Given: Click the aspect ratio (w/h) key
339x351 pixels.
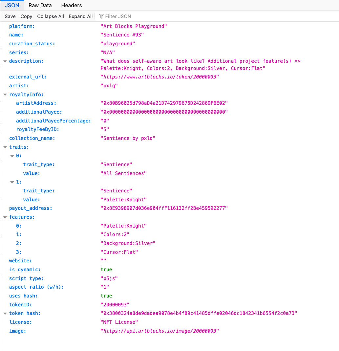Looking at the screenshot, I should tap(36, 287).
